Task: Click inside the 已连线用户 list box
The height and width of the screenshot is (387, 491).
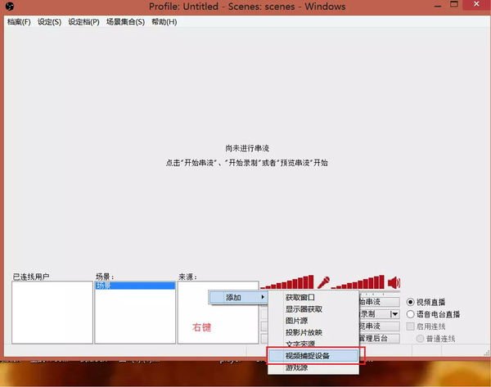Action: (52, 313)
